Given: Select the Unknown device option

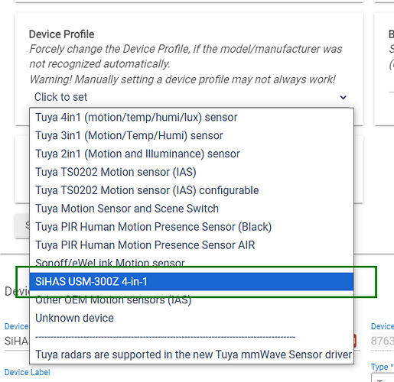Looking at the screenshot, I should tap(191, 318).
